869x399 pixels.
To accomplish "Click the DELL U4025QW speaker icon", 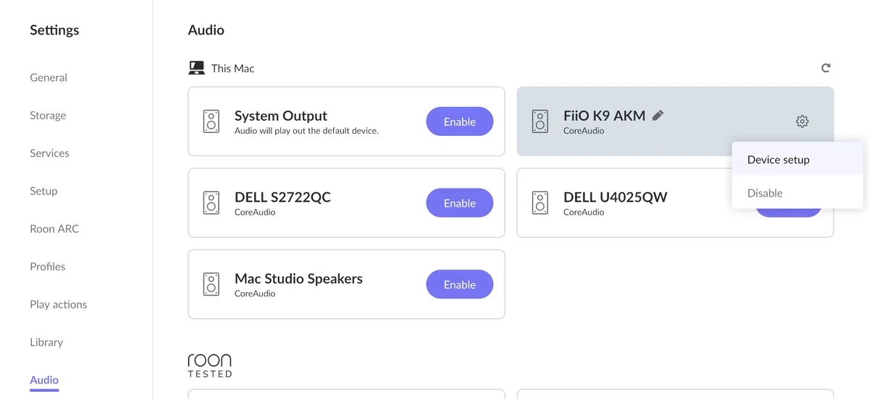I will pos(540,203).
